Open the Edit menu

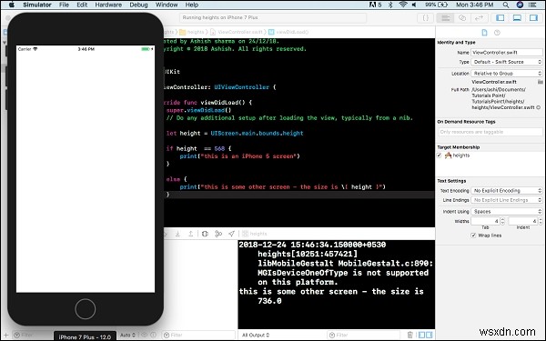click(82, 5)
